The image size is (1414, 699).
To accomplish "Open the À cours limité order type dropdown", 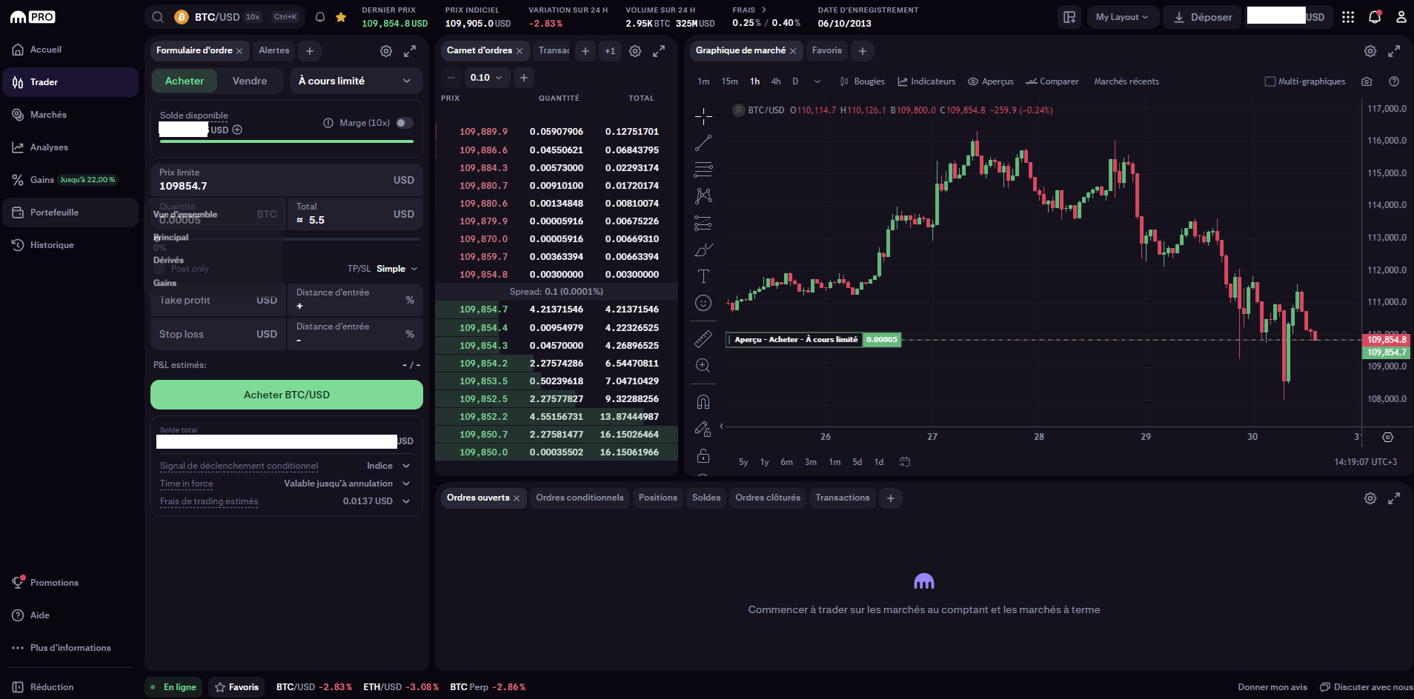I will [x=356, y=80].
